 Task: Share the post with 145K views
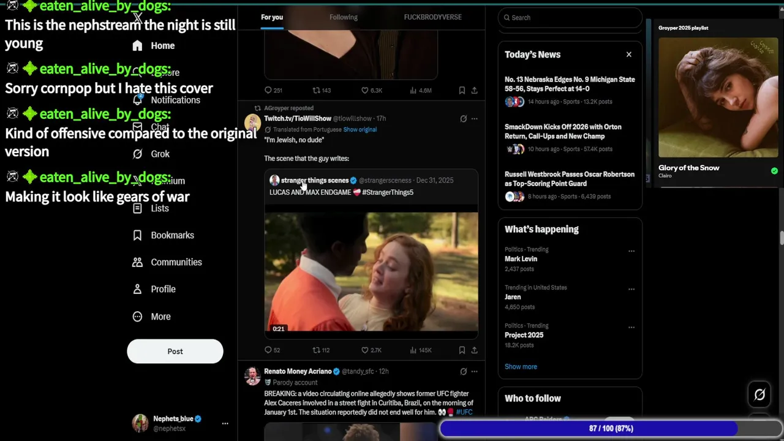[474, 350]
